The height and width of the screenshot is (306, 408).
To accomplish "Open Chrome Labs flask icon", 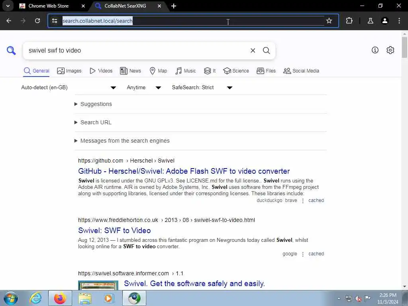I will tap(371, 21).
